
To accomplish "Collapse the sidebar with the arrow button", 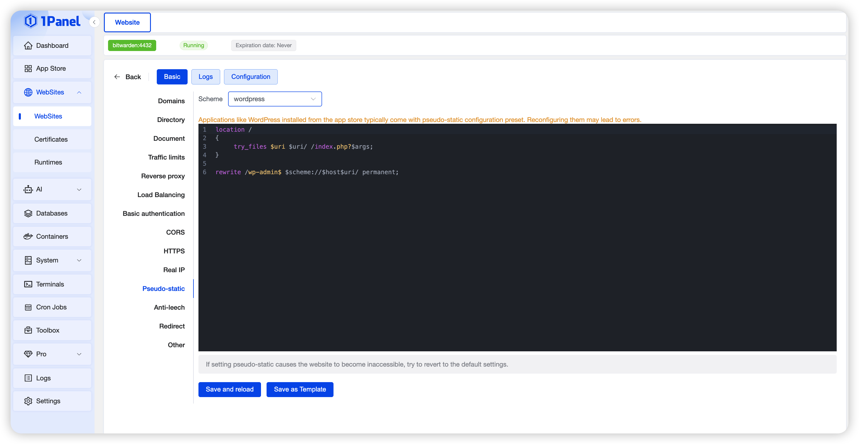I will click(x=94, y=22).
